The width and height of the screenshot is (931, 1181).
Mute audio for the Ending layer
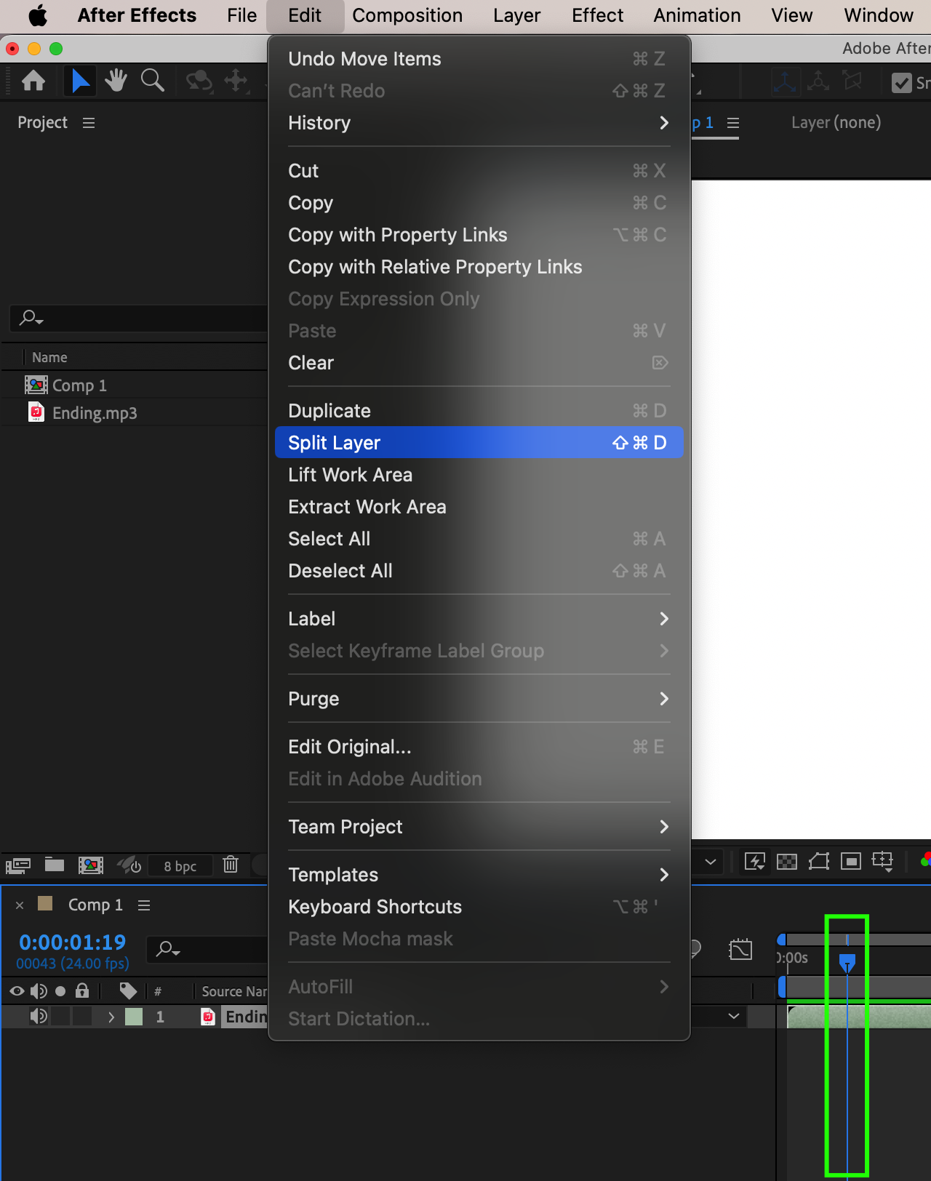point(39,1017)
